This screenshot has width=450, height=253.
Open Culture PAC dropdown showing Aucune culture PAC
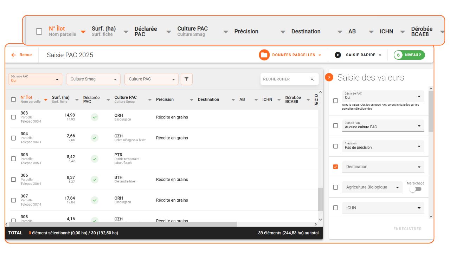[x=383, y=125]
